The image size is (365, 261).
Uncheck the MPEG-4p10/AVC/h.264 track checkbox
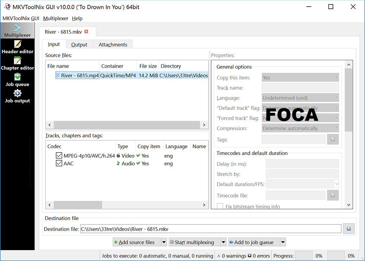[x=59, y=155]
